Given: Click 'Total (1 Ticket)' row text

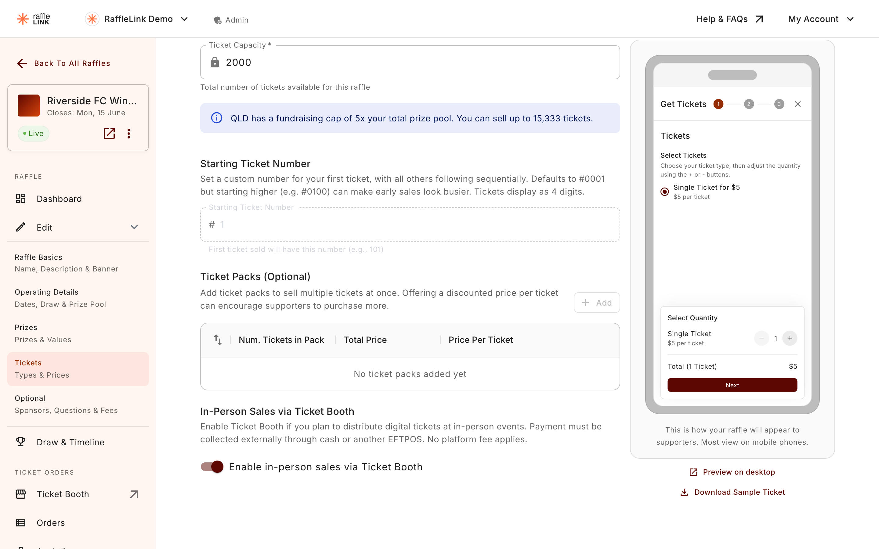Looking at the screenshot, I should click(x=692, y=366).
